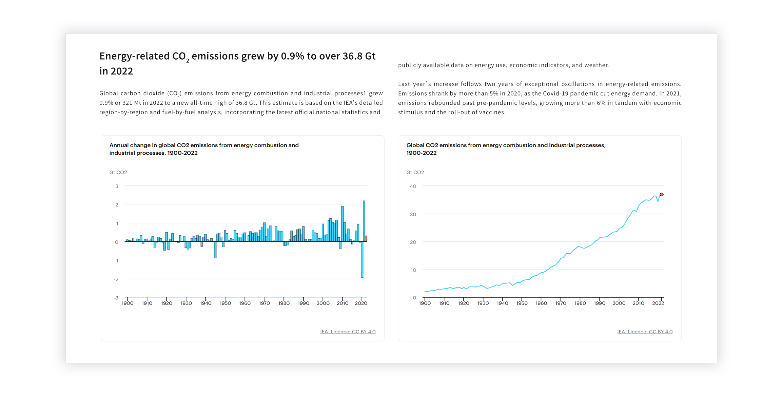Click the '2020' x-axis label on the bar chart
This screenshot has height=396, width=782.
(x=361, y=303)
